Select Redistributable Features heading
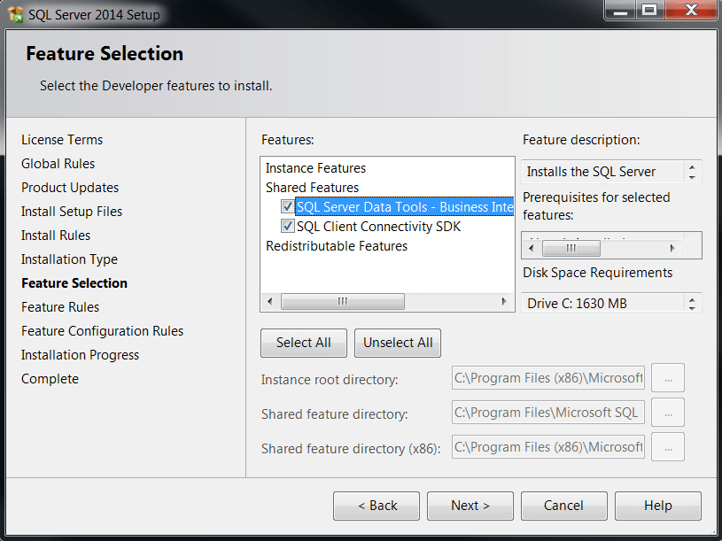Screen dimensions: 722x541 click(x=337, y=245)
